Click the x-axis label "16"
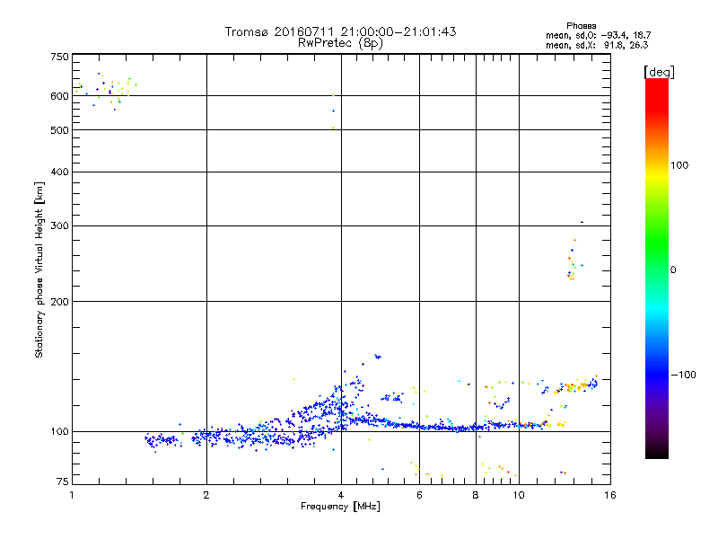This screenshot has width=718, height=539. click(x=610, y=495)
